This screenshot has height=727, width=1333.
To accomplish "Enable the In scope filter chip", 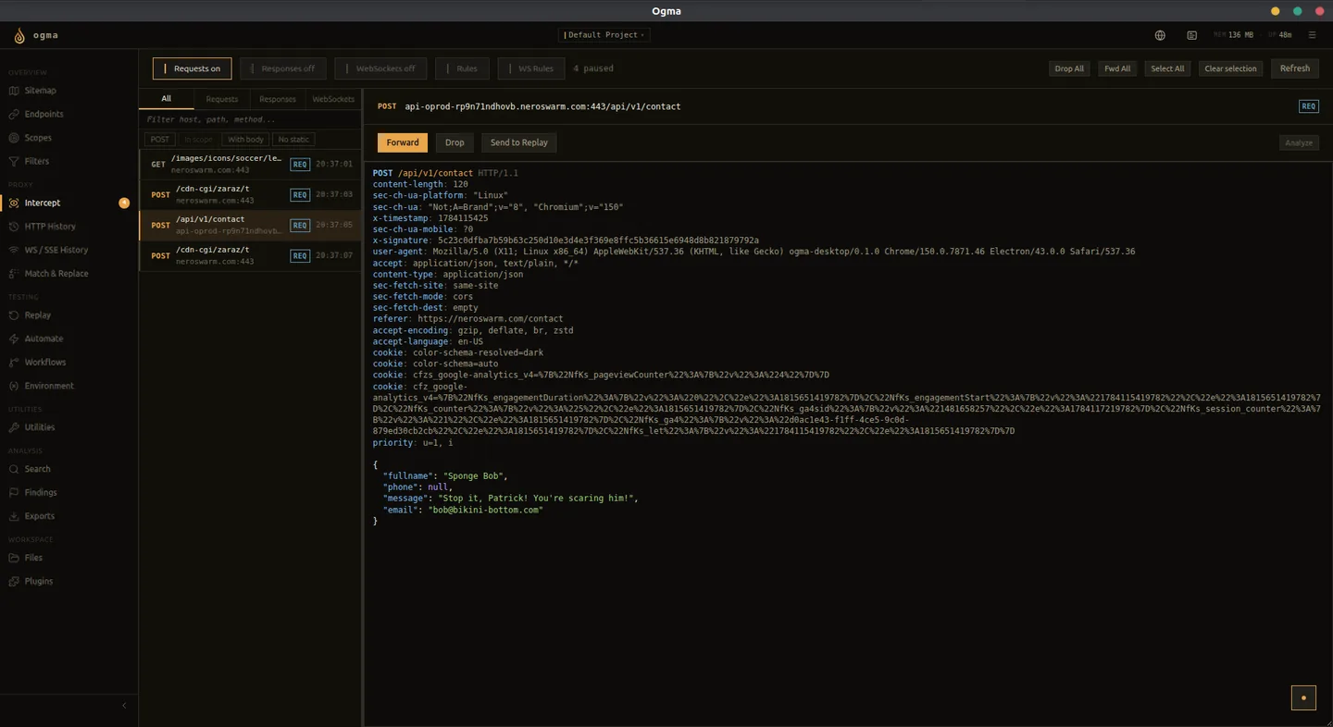I will (198, 140).
